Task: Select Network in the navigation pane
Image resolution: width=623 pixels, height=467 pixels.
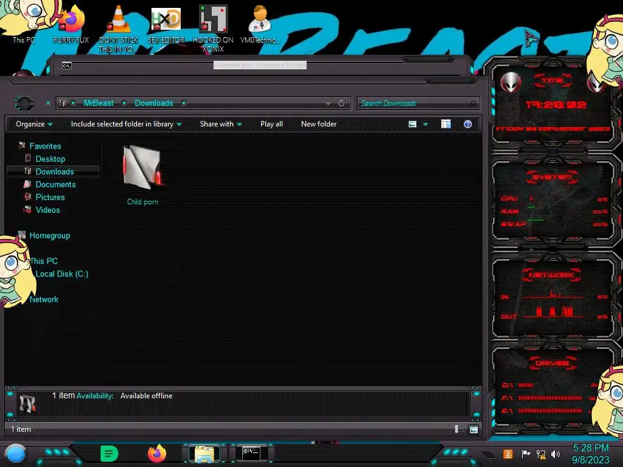Action: pyautogui.click(x=44, y=299)
